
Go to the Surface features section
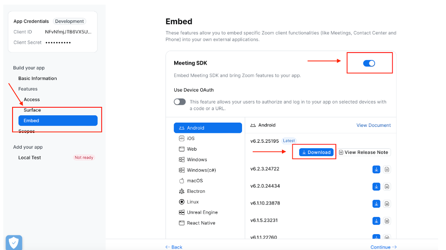pyautogui.click(x=33, y=110)
